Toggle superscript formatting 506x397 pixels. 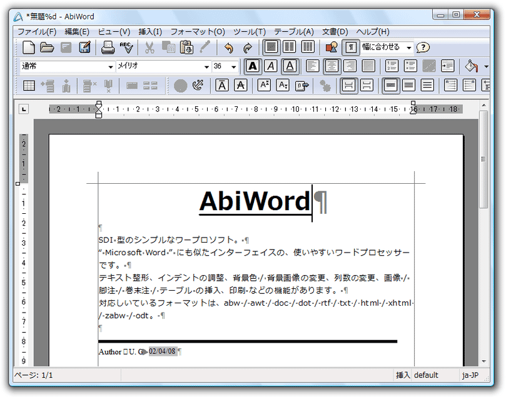264,86
